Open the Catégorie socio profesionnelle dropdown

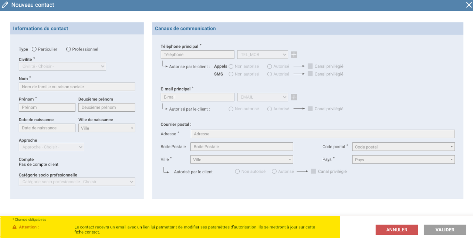77,182
